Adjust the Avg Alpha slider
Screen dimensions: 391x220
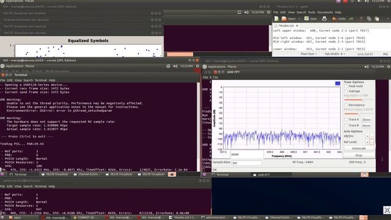pyautogui.click(x=359, y=100)
